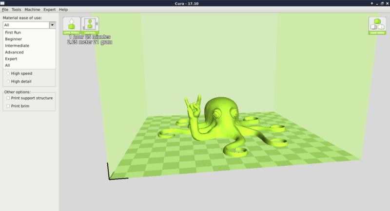The image size is (390, 211).
Task: Open the View Mode cubes icon
Action: tap(377, 25)
